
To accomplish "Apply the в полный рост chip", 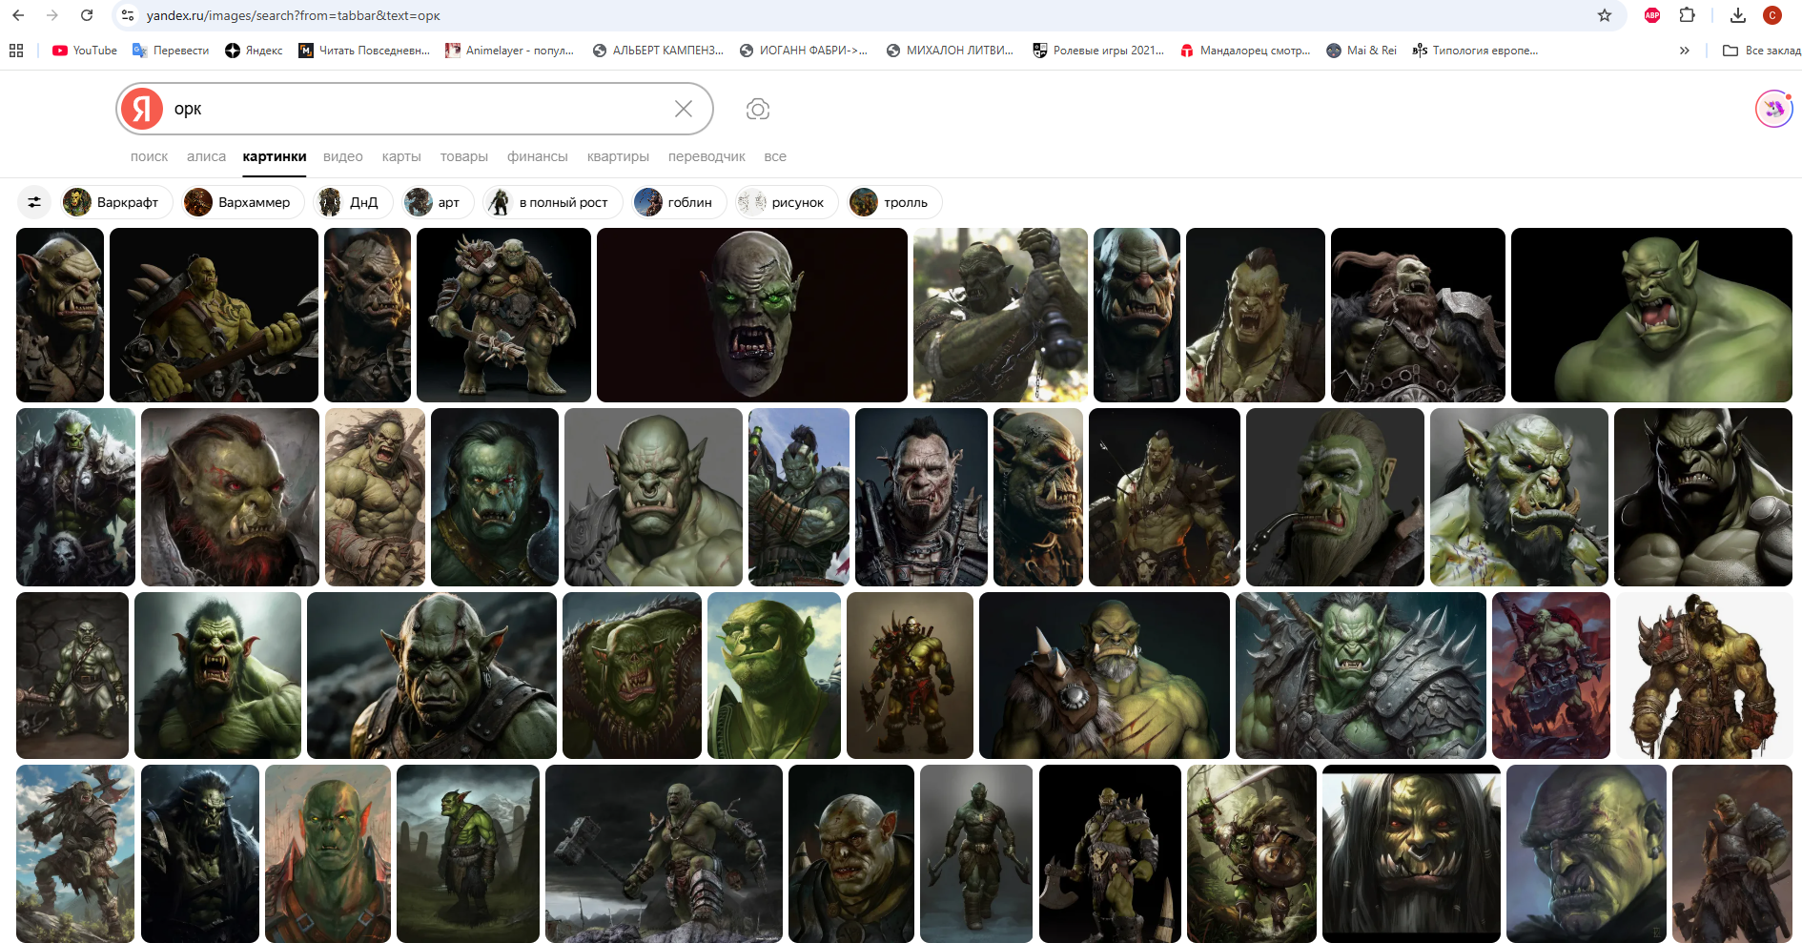I will (552, 202).
